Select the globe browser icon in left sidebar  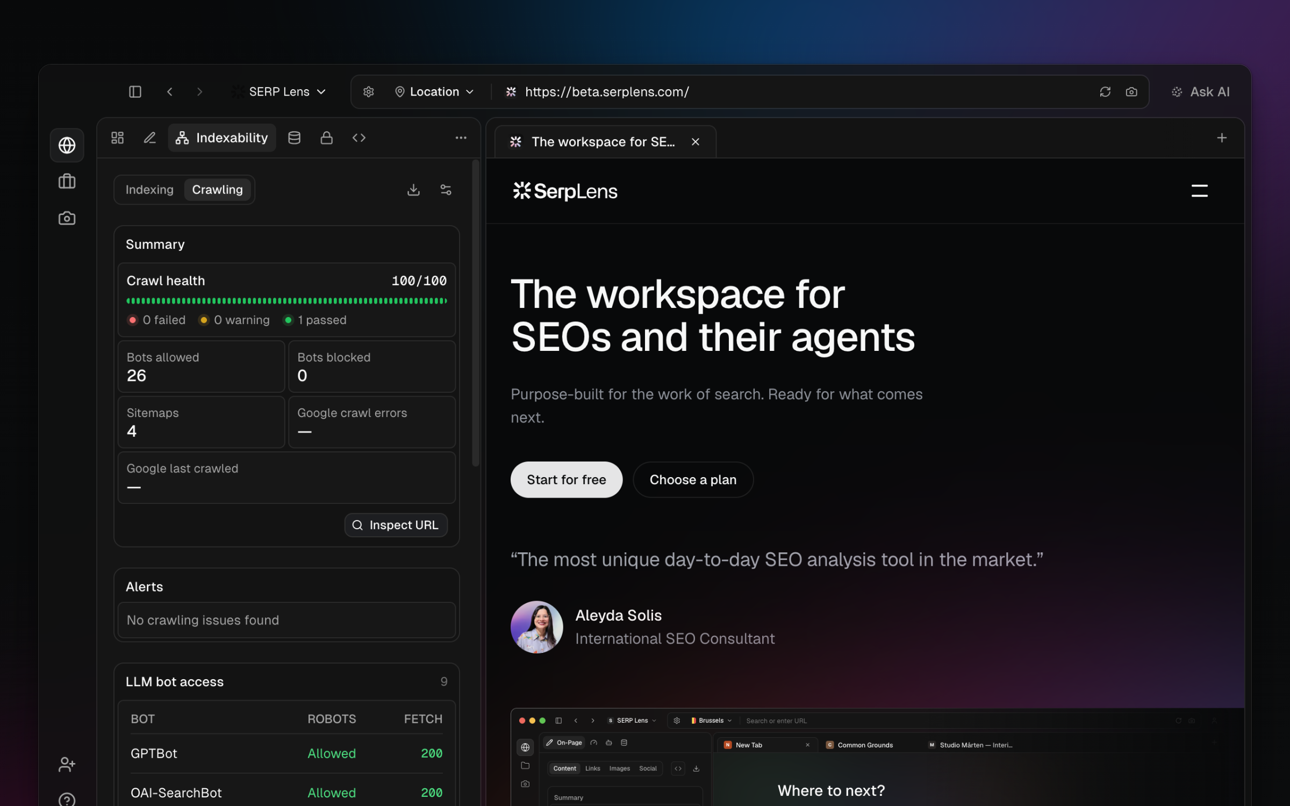67,145
